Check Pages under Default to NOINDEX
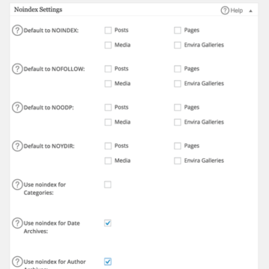269x269 pixels. tap(178, 31)
